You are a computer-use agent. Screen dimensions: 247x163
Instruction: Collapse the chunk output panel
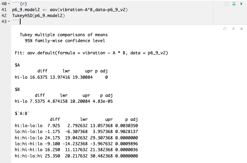point(233,29)
